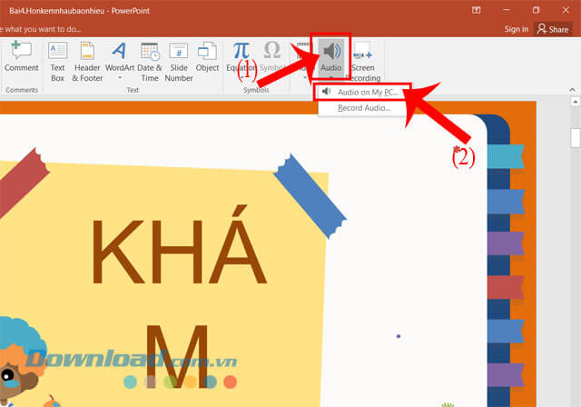Click the vertical scrollbar up arrow
This screenshot has height=407, width=581.
pos(576,102)
